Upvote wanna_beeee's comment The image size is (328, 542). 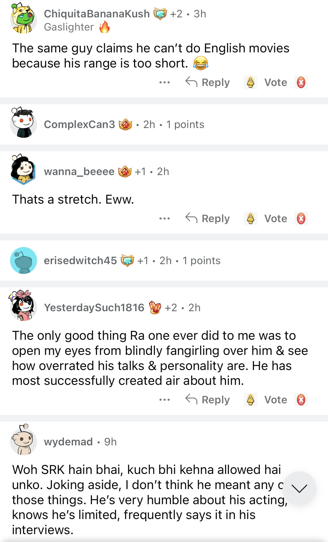point(250,218)
